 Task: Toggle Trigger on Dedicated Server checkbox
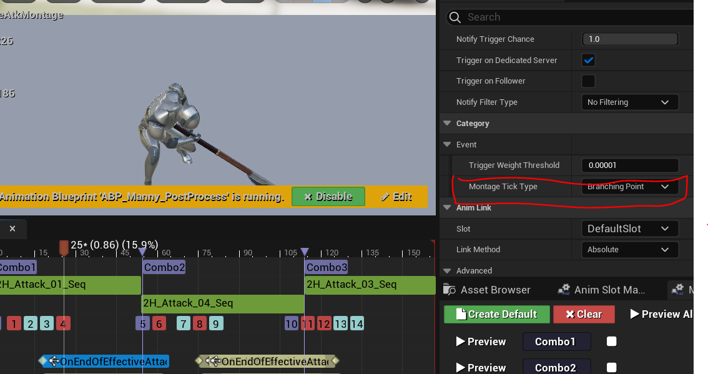588,60
